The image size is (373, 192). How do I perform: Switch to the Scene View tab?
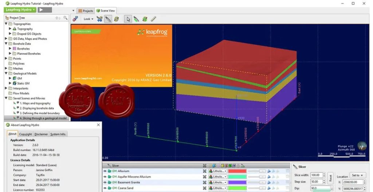(x=106, y=11)
